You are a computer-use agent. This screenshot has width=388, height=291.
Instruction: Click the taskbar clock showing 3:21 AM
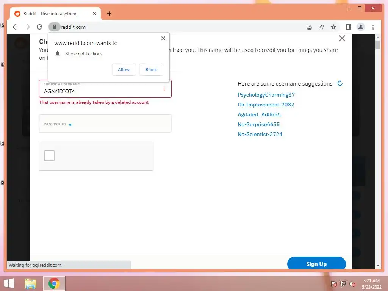[371, 283]
